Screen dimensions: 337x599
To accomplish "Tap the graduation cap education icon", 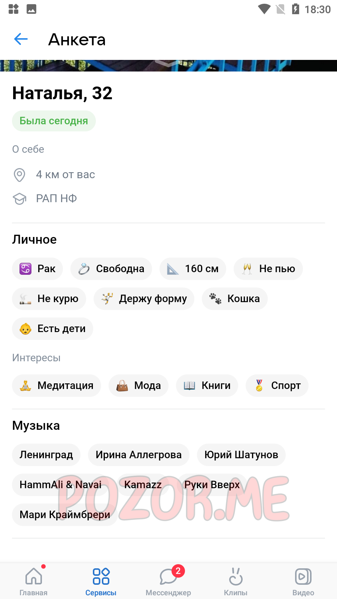I will 19,199.
